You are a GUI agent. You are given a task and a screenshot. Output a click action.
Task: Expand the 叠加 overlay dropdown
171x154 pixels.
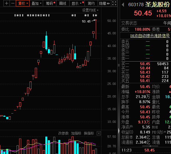(x=37, y=3)
